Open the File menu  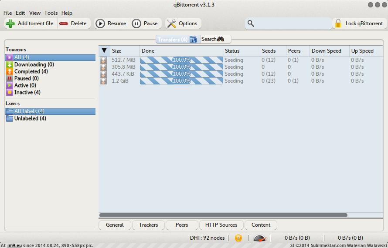pyautogui.click(x=7, y=13)
